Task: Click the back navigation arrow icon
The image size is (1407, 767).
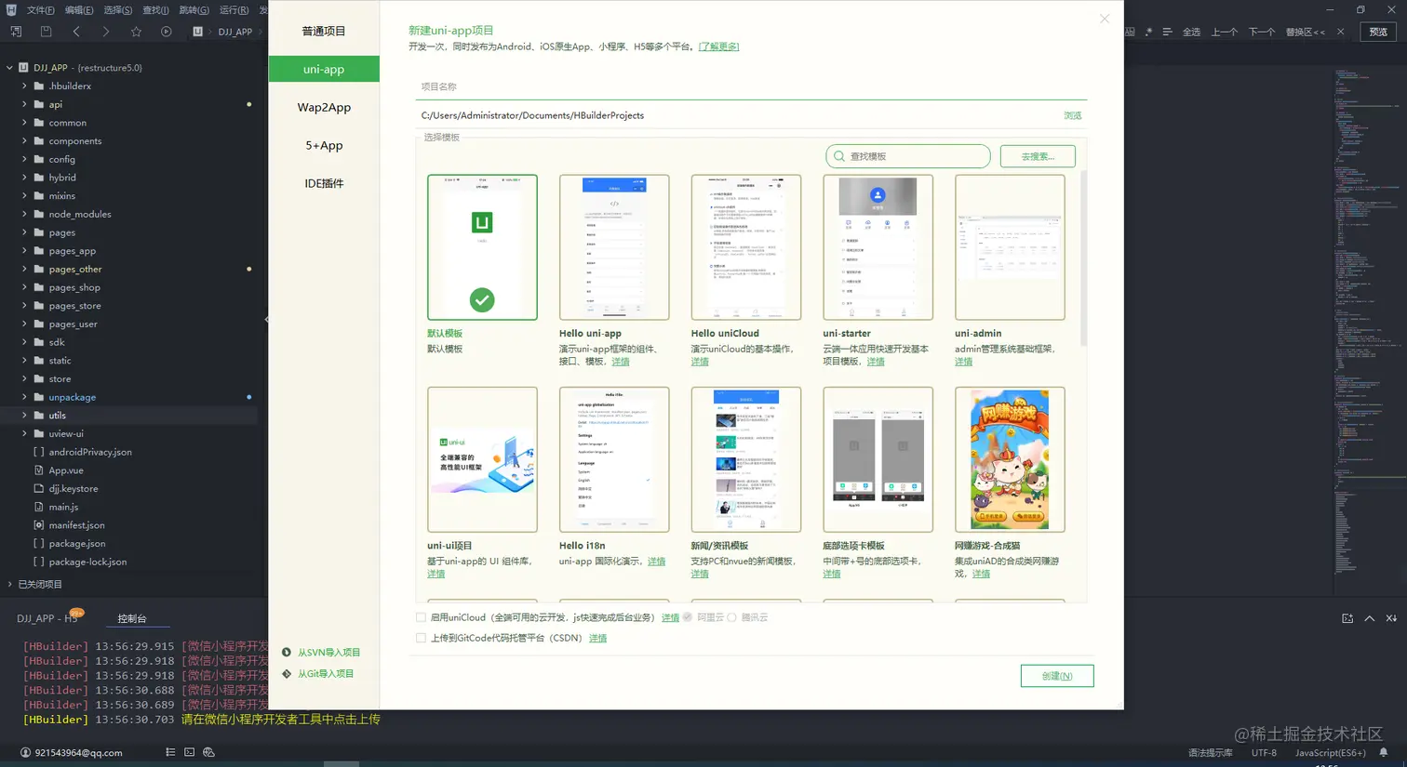Action: click(77, 31)
